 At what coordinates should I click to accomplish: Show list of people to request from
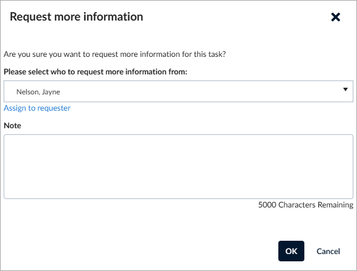(178, 91)
